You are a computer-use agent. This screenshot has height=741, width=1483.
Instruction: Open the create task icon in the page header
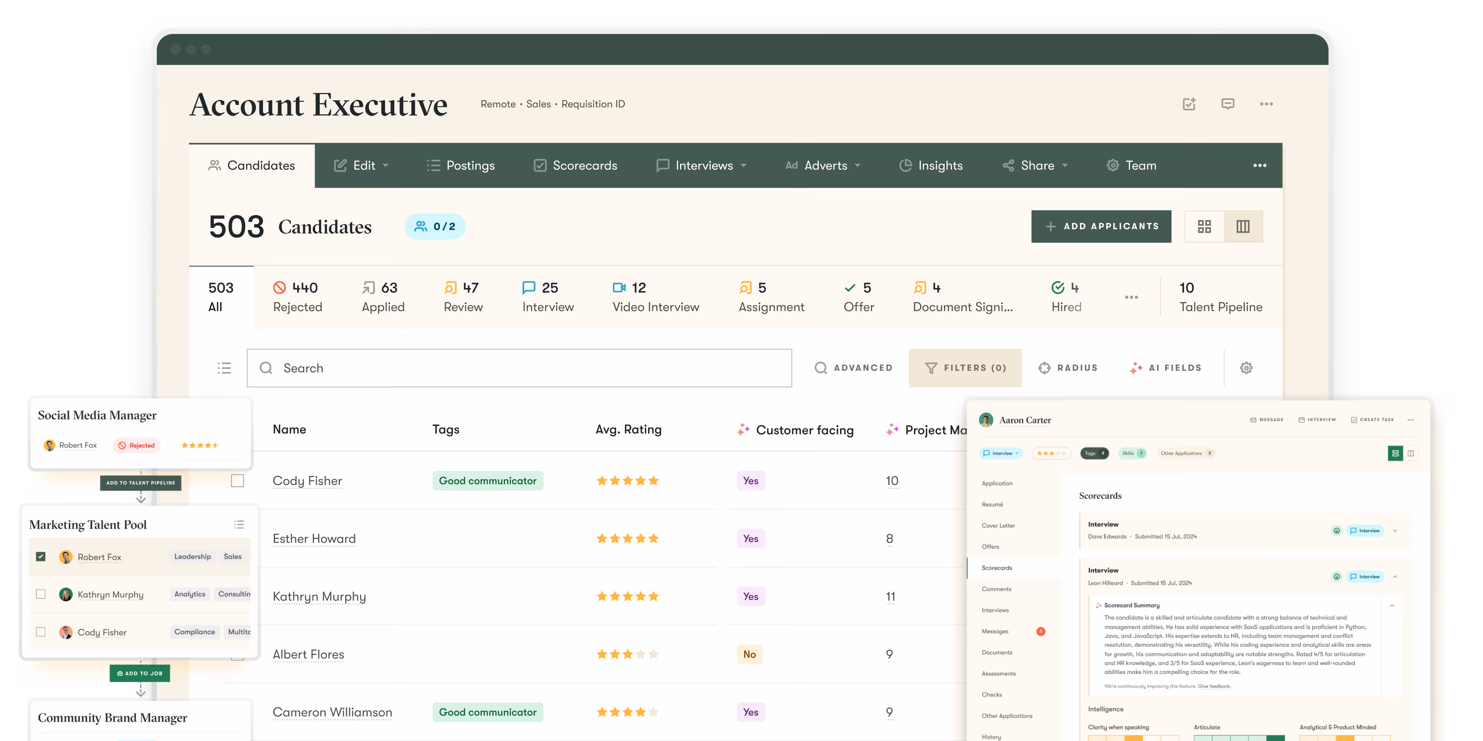tap(1189, 104)
